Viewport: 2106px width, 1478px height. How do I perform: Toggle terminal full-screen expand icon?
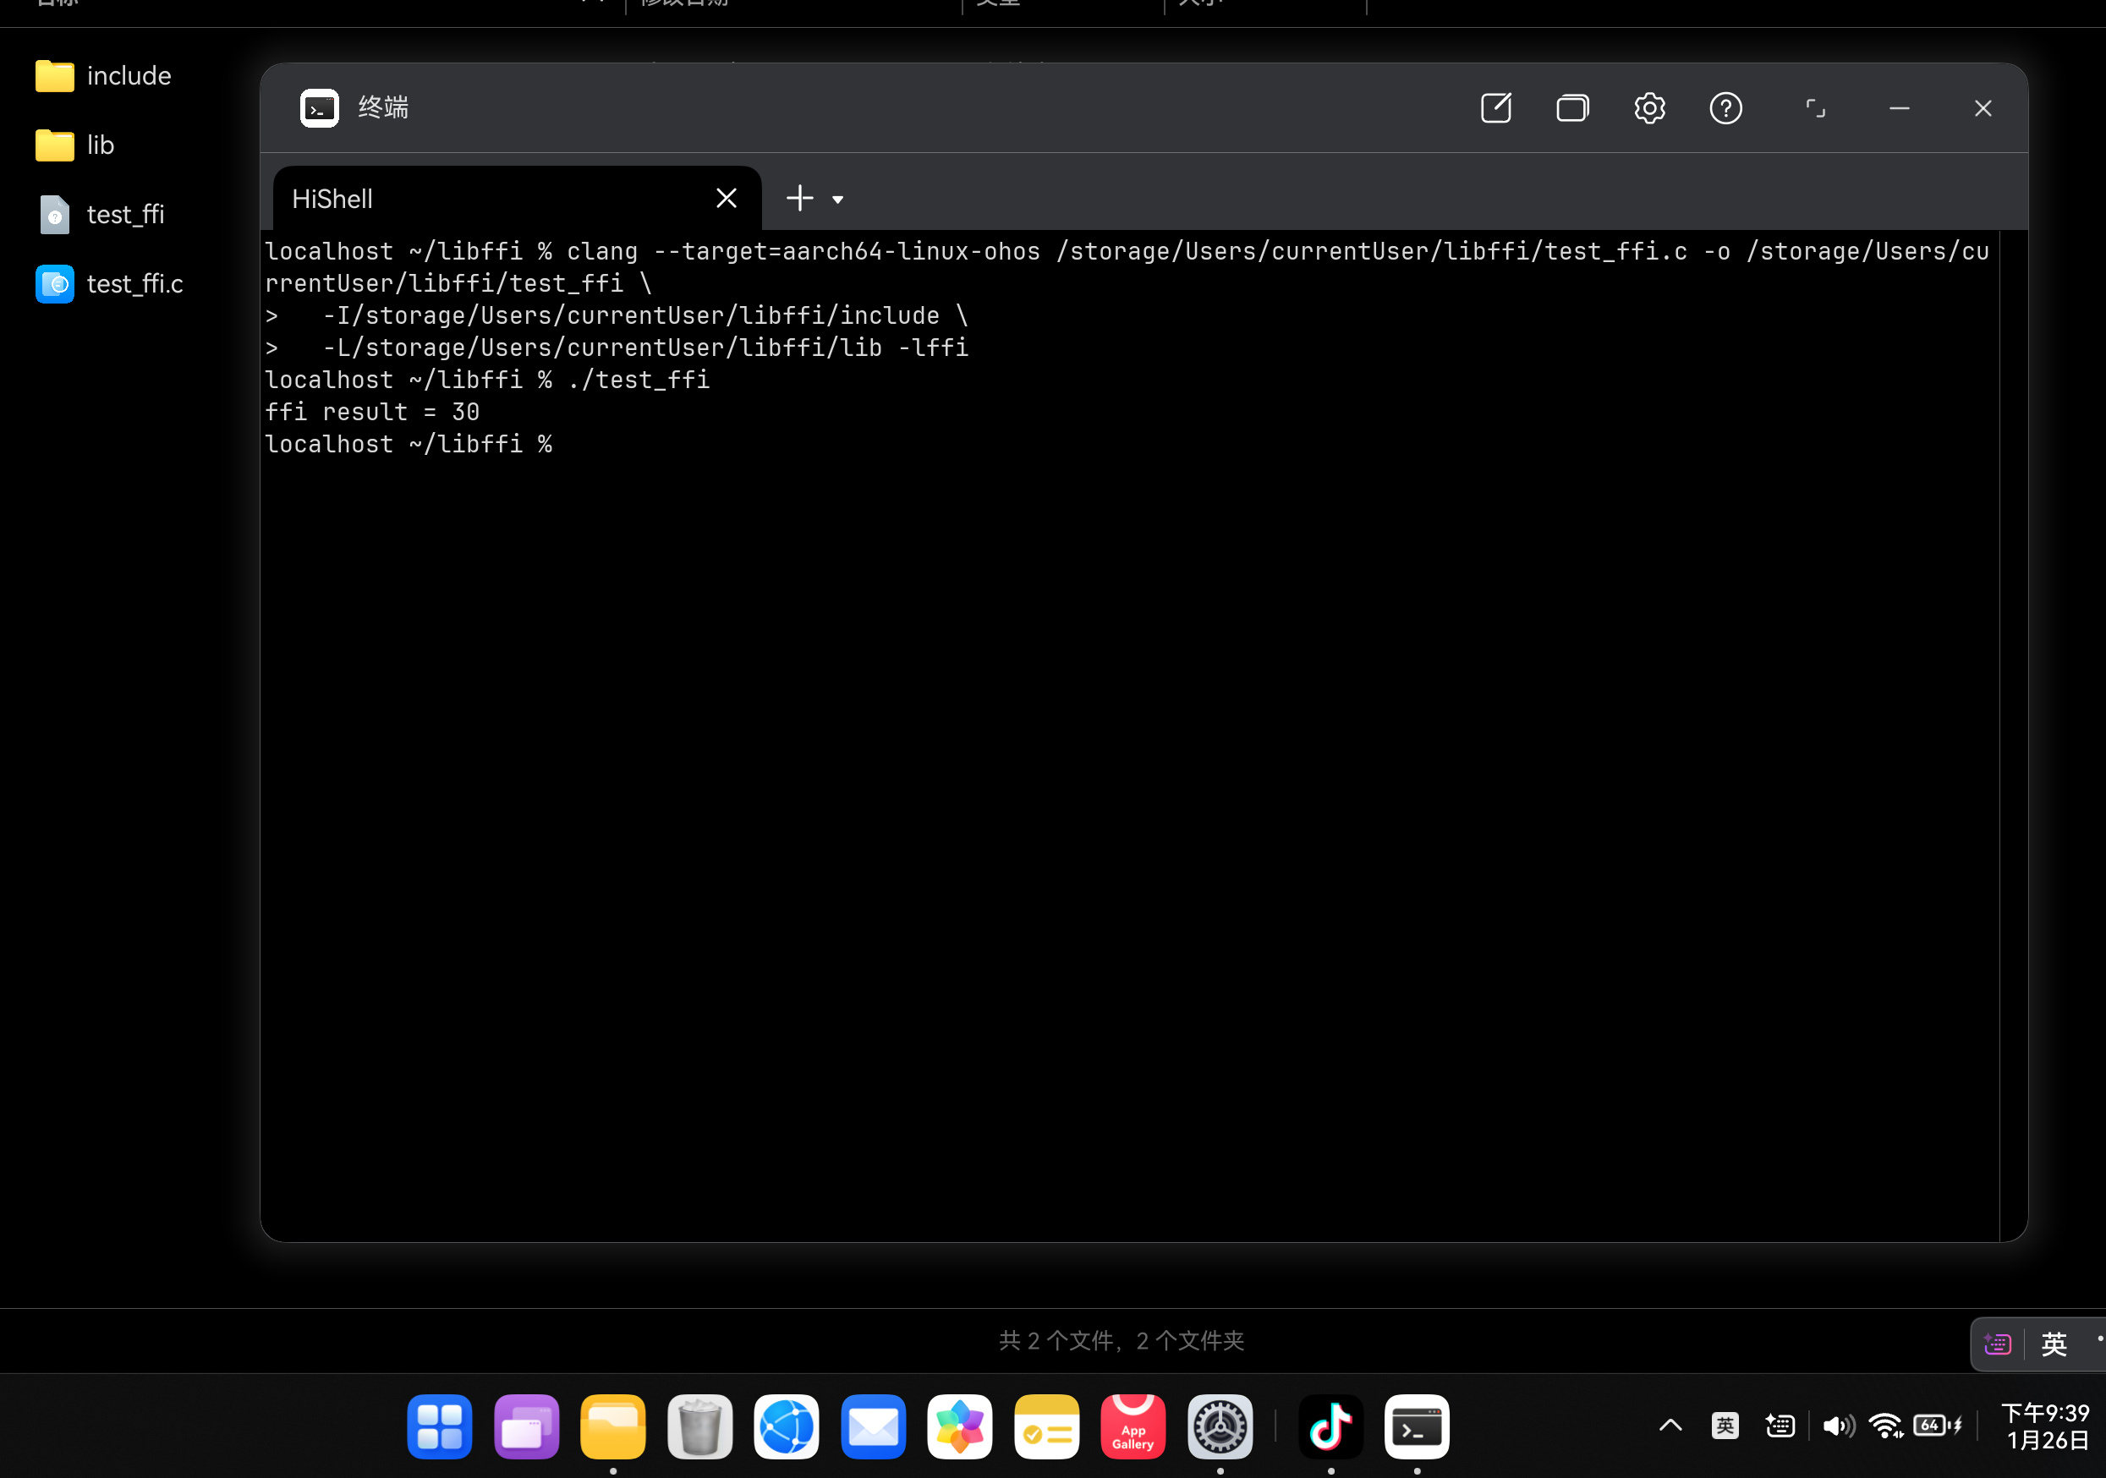pyautogui.click(x=1814, y=108)
